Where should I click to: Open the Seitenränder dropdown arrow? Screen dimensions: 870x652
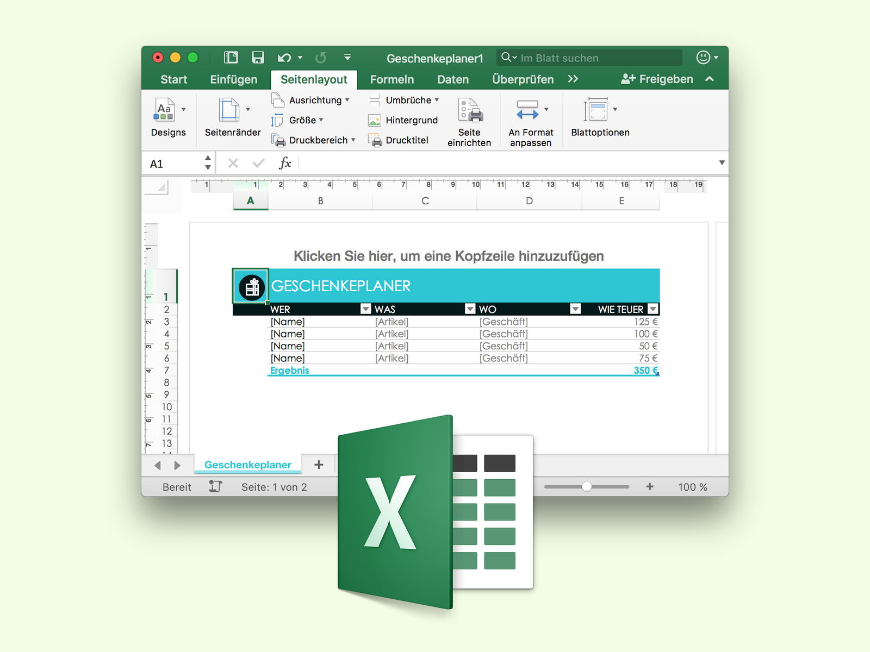[248, 109]
